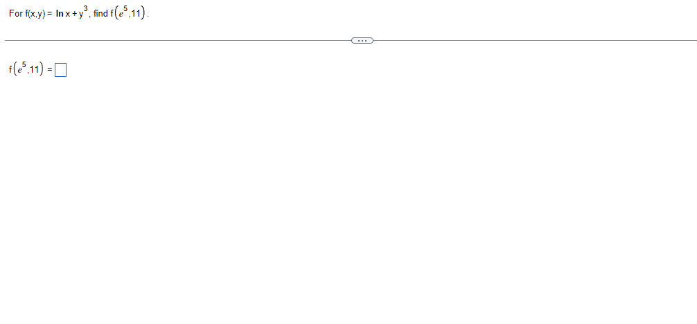This screenshot has height=324, width=697.
Task: Select the bold "ln" text in the question
Action: (60, 13)
